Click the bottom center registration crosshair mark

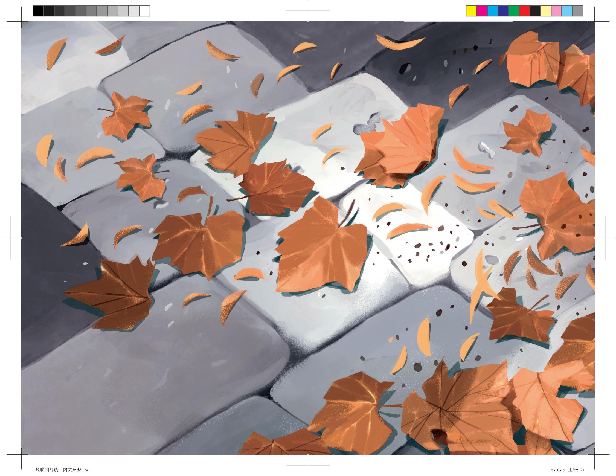coord(308,465)
